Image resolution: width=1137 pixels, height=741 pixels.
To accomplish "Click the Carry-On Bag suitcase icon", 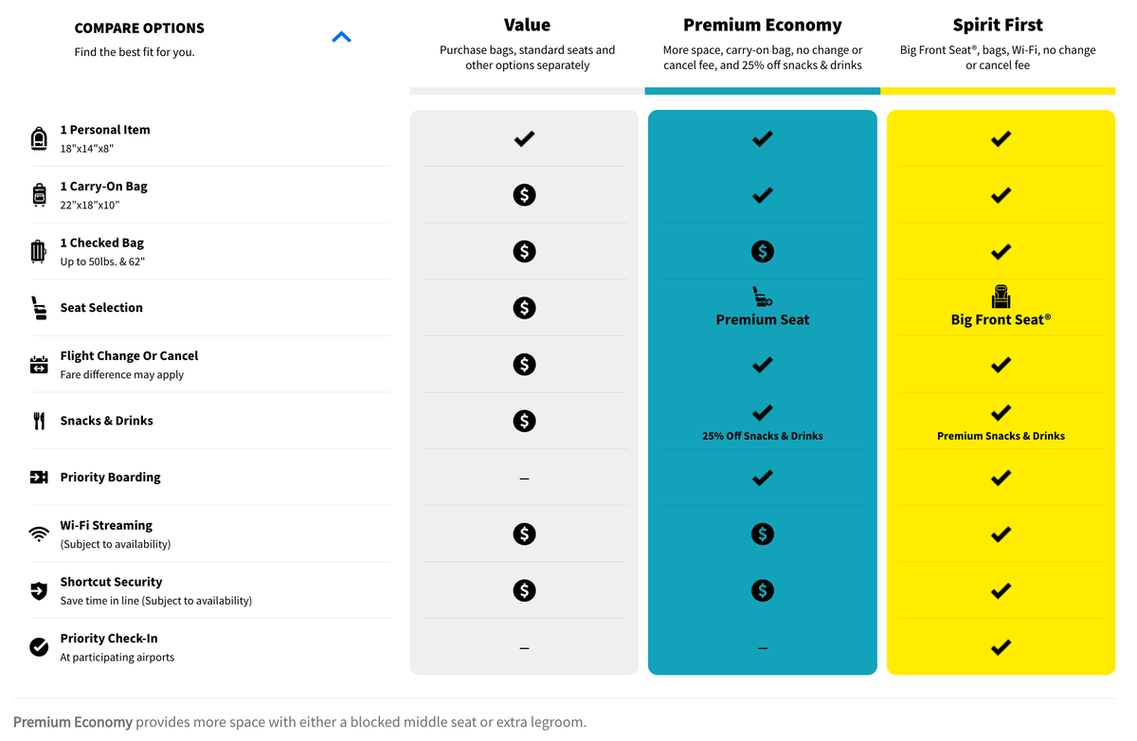I will pos(39,195).
